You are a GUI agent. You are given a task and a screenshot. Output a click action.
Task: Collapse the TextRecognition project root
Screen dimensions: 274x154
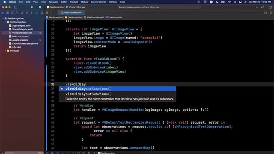coord(3,18)
